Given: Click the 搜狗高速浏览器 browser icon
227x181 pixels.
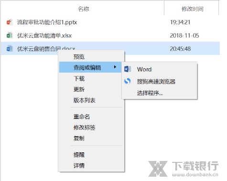Looking at the screenshot, I should [128, 81].
